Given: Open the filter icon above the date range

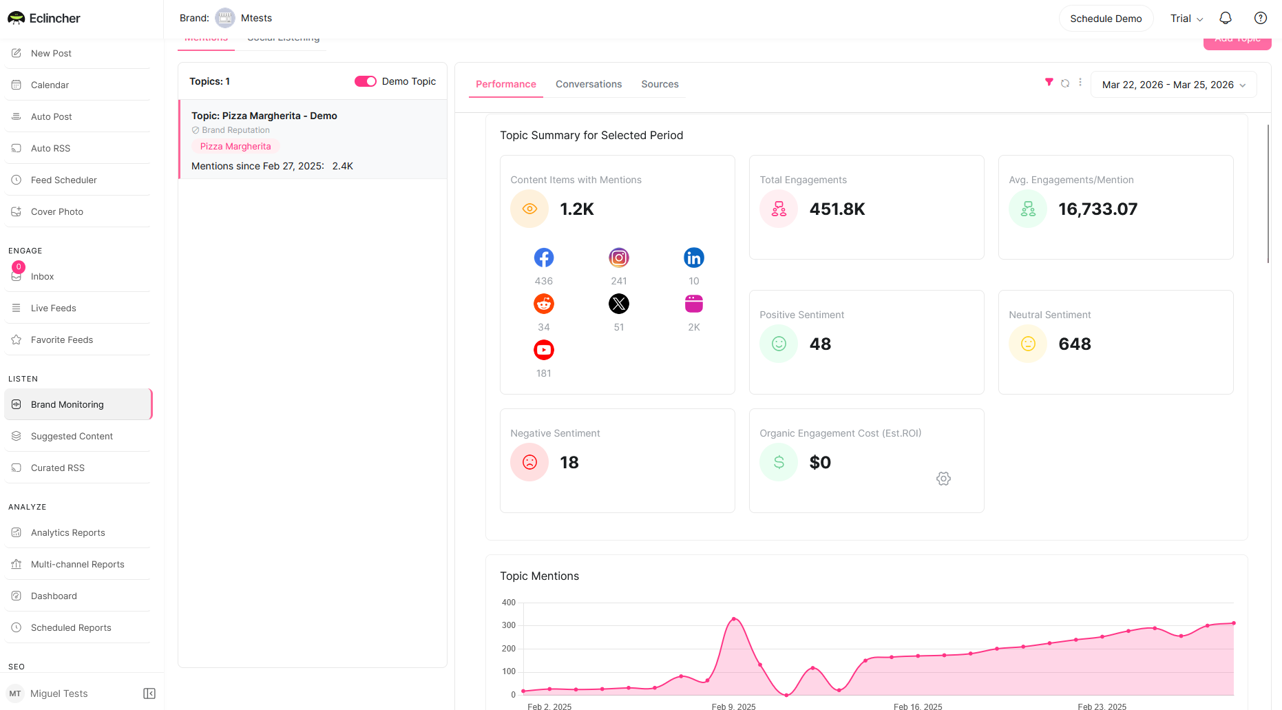Looking at the screenshot, I should click(x=1049, y=82).
